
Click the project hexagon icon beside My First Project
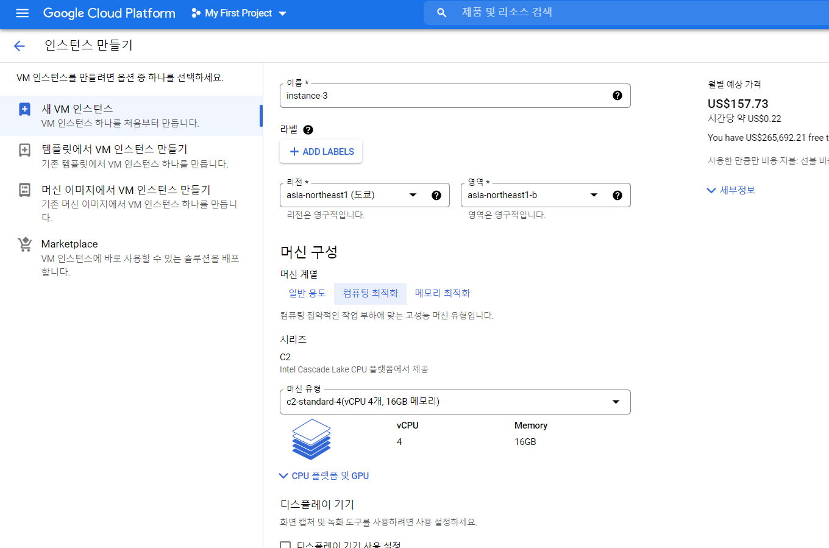point(196,13)
